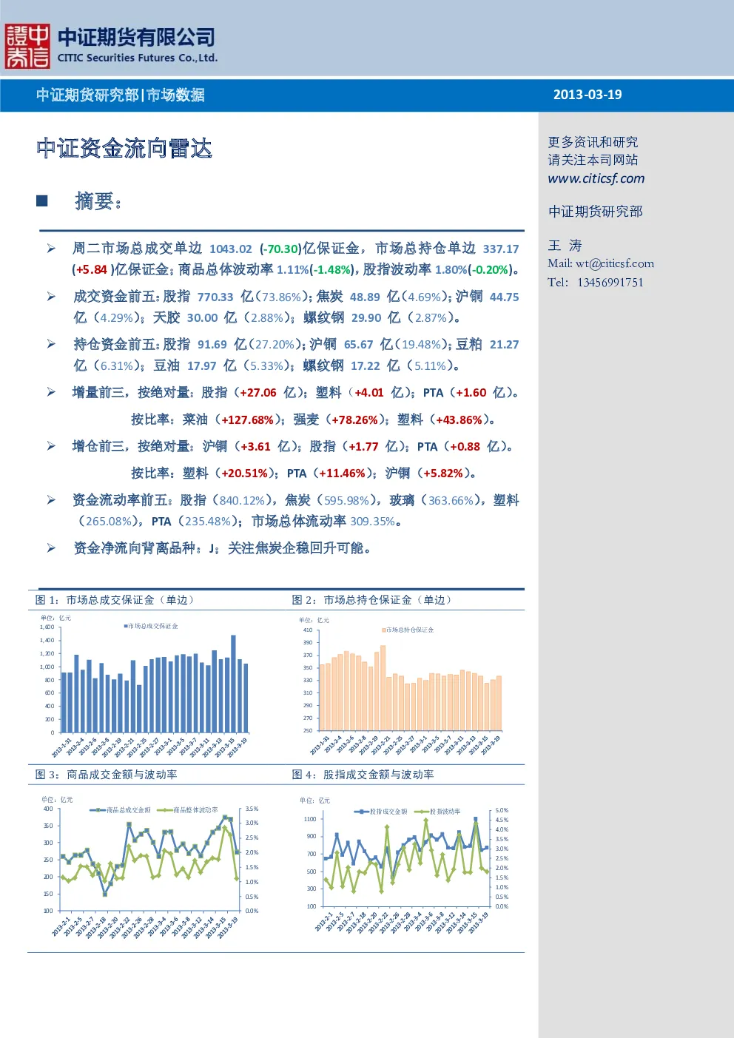Image resolution: width=734 pixels, height=1038 pixels.
Task: Click the caption 图 4: 股指成交金额与波动率
Action: coord(363,775)
